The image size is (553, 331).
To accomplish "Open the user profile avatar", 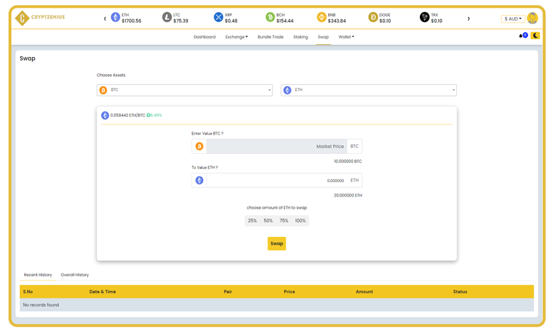I will click(532, 19).
